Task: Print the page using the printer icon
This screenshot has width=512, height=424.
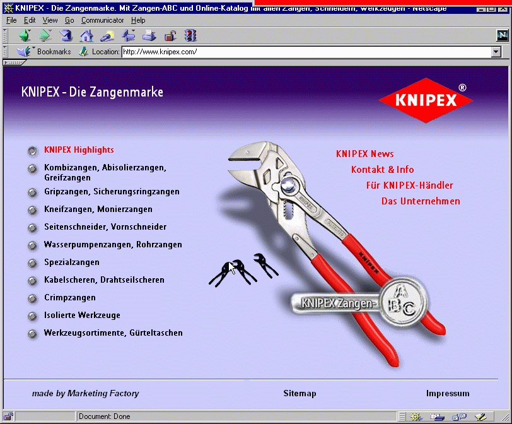Action: tap(149, 35)
